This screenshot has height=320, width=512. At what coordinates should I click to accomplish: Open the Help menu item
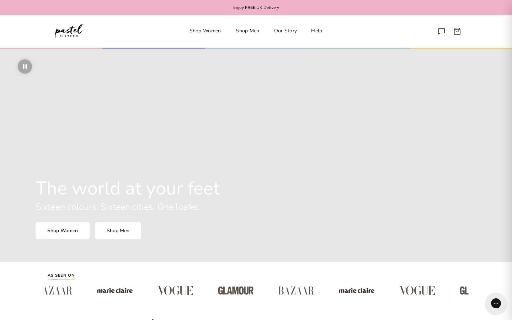(316, 31)
